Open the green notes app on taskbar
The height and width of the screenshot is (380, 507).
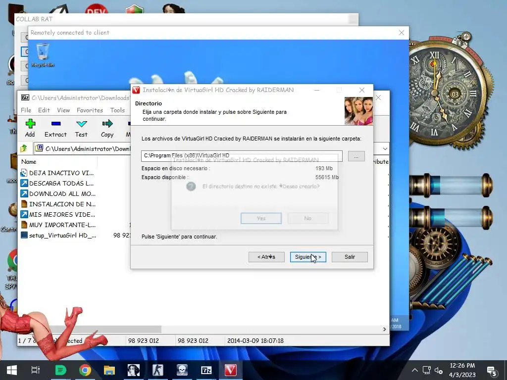(x=61, y=370)
